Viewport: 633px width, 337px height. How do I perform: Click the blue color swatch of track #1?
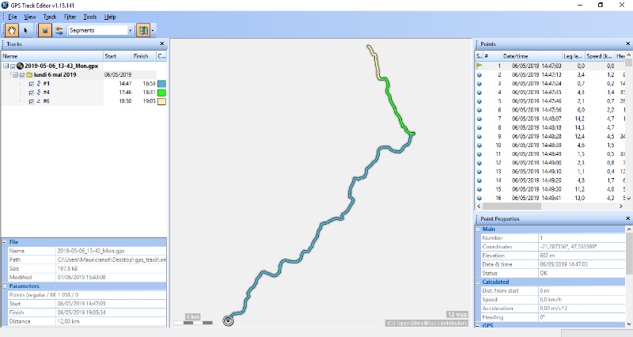pos(161,84)
